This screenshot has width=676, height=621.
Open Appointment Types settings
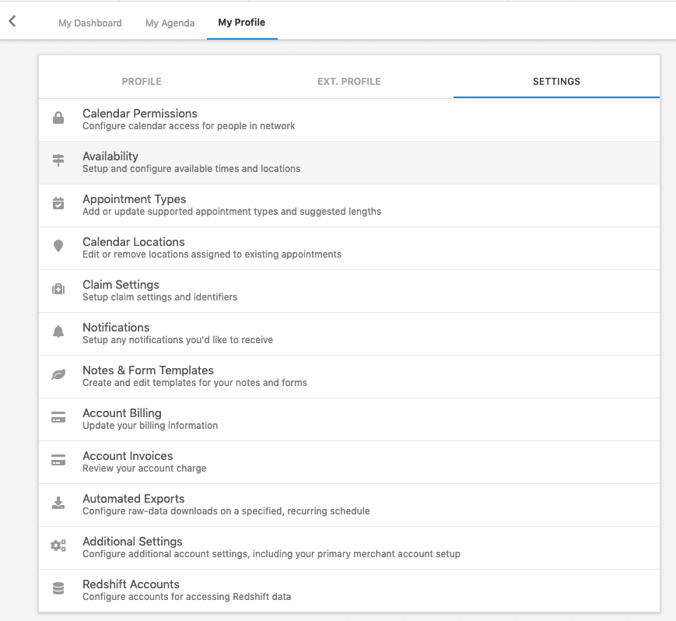(x=349, y=205)
